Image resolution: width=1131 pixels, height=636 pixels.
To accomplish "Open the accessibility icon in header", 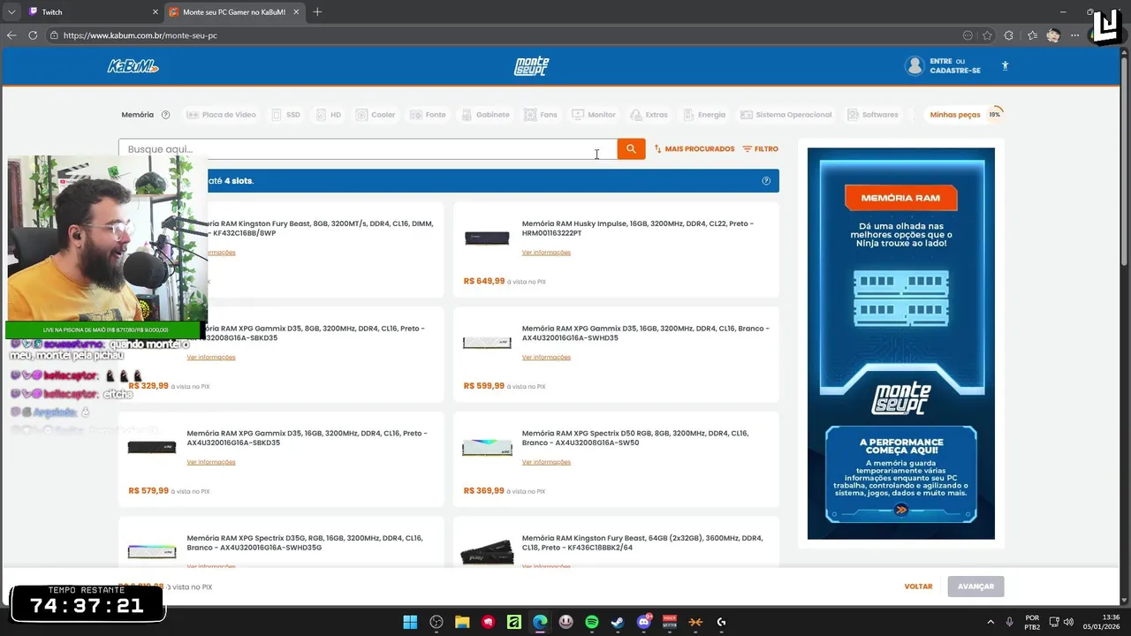I will coord(1005,66).
